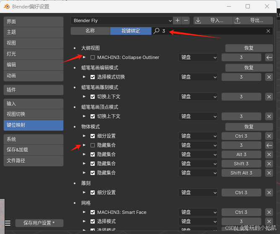Remove 物体模式 细分设置 Ctrl 3 item

tap(269, 136)
